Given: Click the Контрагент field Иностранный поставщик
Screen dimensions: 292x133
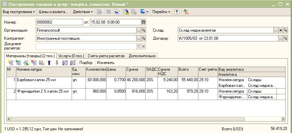Looking at the screenshot, I should tap(86, 38).
